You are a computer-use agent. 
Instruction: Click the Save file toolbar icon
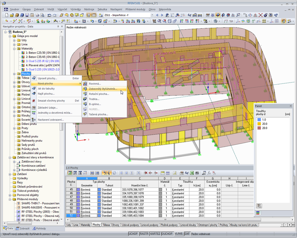pyautogui.click(x=27, y=15)
